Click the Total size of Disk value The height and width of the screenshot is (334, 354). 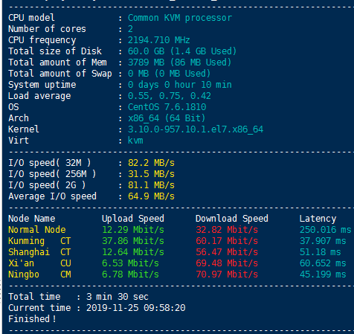tap(182, 51)
